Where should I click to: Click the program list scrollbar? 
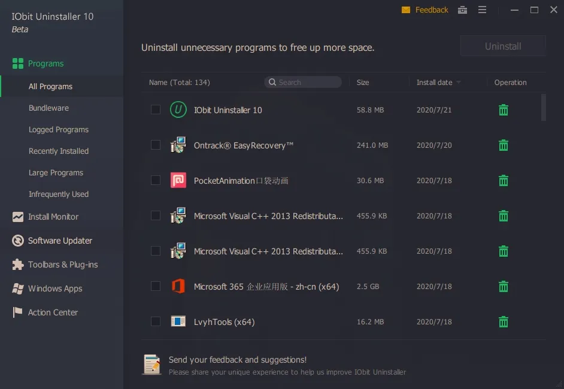click(x=544, y=108)
